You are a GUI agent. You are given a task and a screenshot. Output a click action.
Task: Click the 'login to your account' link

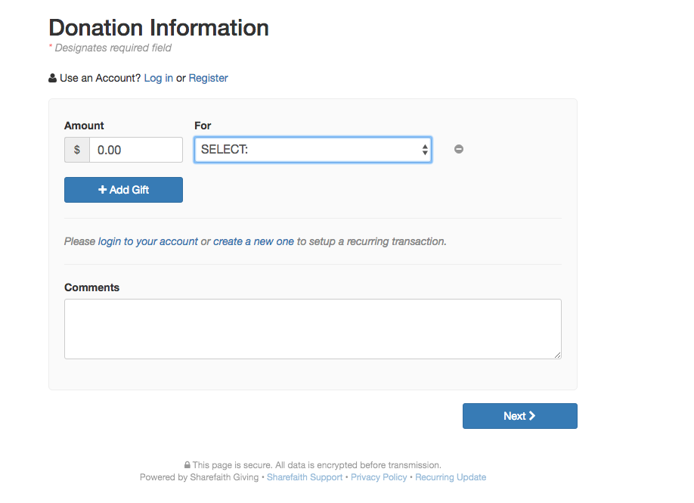[148, 241]
